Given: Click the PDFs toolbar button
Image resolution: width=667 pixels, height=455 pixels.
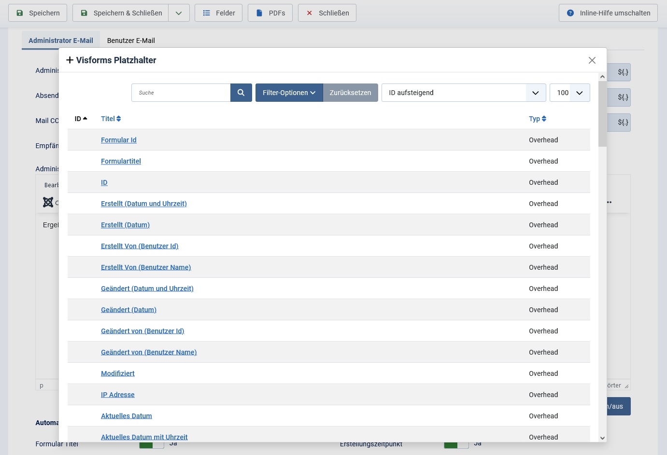Looking at the screenshot, I should tap(270, 13).
